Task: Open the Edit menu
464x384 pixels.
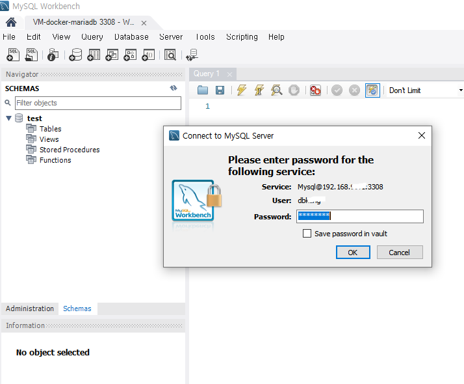Action: (x=33, y=36)
